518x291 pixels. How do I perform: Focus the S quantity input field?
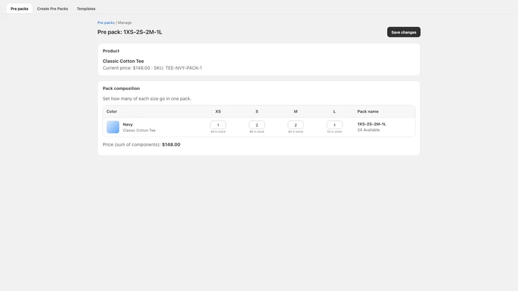256,125
